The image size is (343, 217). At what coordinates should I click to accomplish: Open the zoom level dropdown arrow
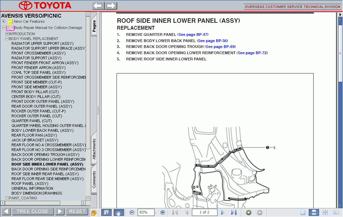(x=156, y=213)
